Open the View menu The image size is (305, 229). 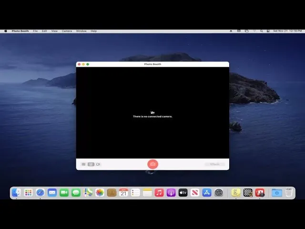(x=54, y=31)
